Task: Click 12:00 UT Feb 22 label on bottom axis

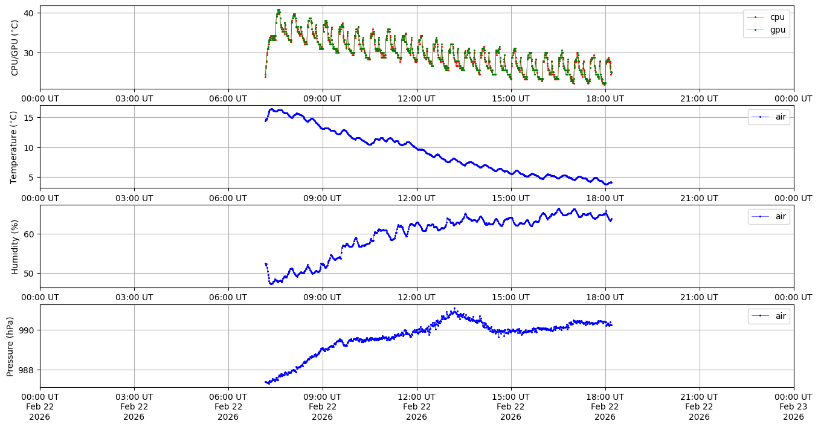Action: tap(416, 407)
